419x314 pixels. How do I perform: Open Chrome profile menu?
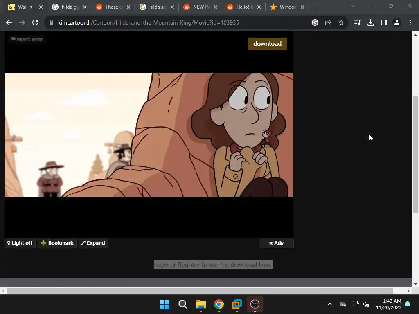(397, 23)
